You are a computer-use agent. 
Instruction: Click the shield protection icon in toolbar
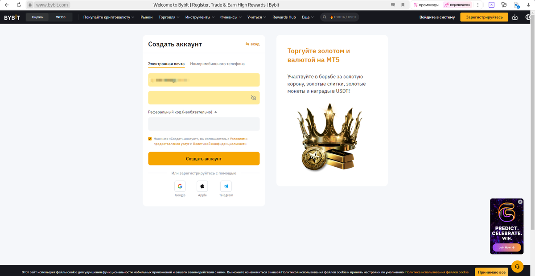pyautogui.click(x=517, y=5)
